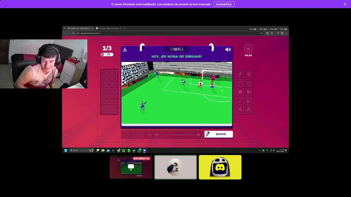Screen dimensions: 351x197
Task: Choose the second brush thickness circle
Action: point(134,135)
